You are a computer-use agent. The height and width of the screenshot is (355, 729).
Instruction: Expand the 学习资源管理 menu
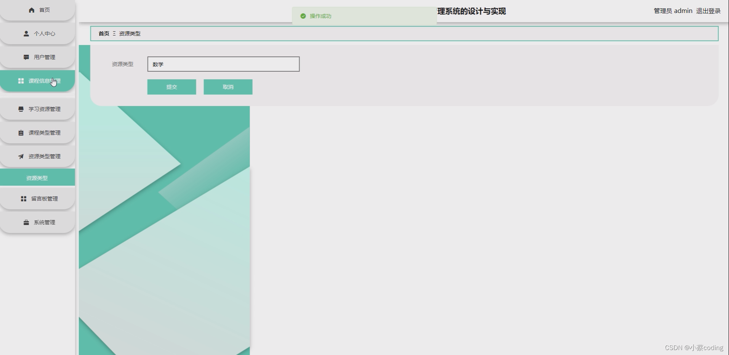point(37,109)
